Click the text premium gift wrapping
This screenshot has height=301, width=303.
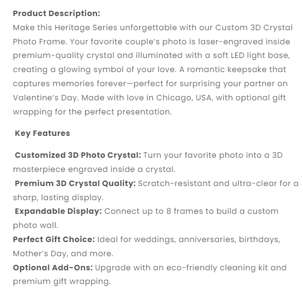click(x=61, y=282)
